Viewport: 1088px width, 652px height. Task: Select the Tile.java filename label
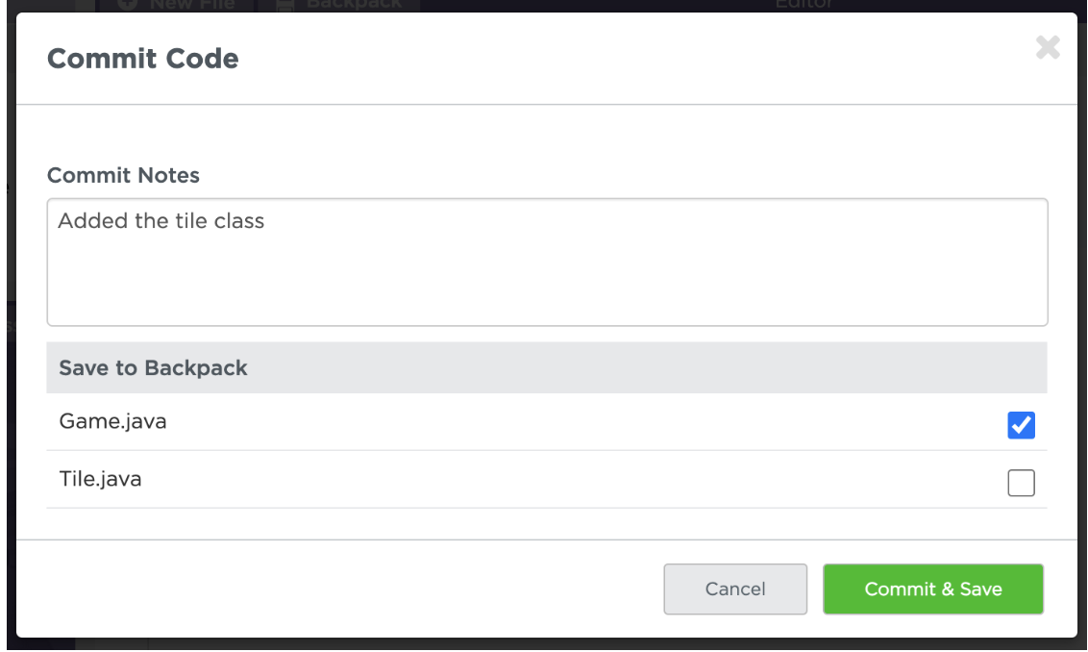pos(103,477)
